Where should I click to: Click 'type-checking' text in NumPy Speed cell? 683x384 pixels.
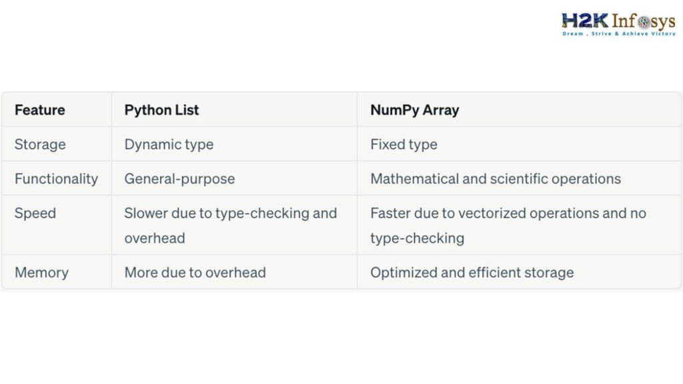click(418, 238)
